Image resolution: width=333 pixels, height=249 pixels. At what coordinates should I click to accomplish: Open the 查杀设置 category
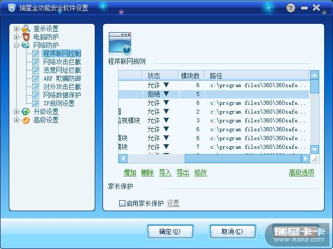[46, 29]
